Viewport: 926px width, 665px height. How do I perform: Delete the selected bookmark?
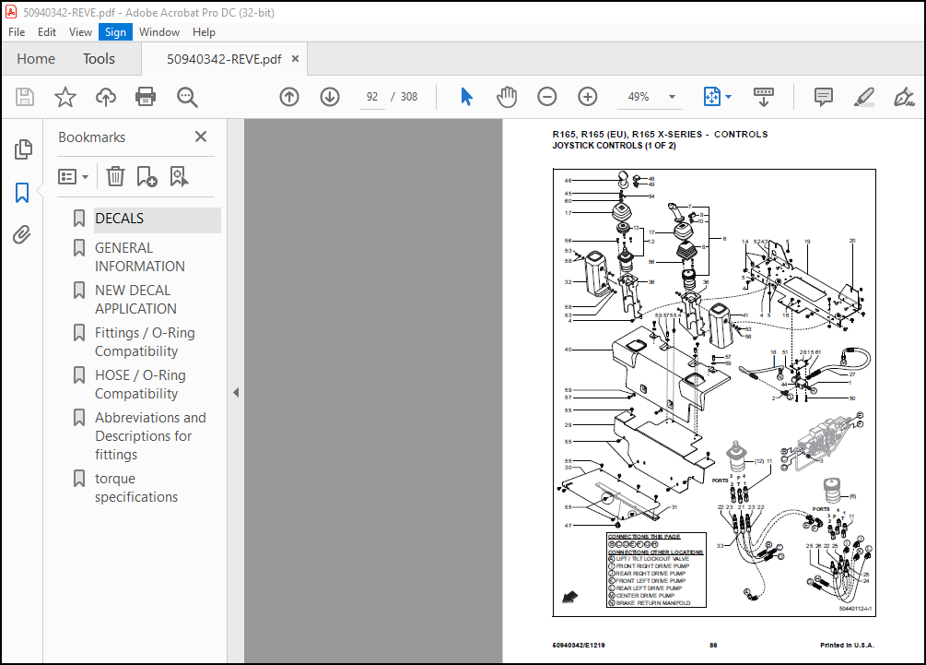tap(115, 176)
